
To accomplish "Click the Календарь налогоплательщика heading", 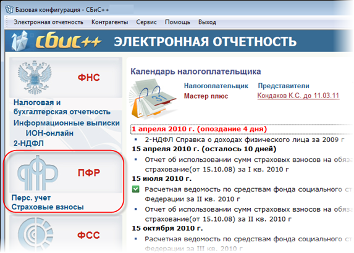I will (x=196, y=72).
